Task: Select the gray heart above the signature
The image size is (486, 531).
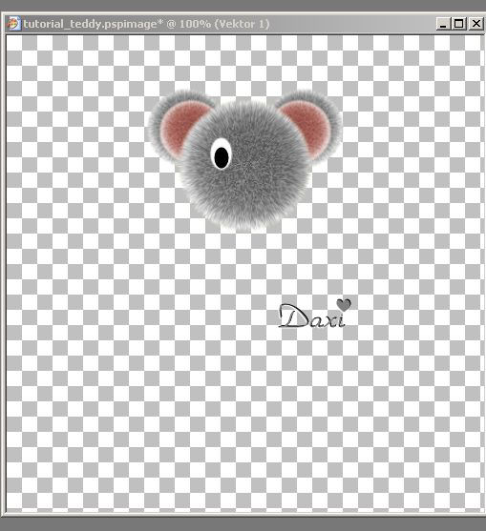Action: (x=344, y=305)
